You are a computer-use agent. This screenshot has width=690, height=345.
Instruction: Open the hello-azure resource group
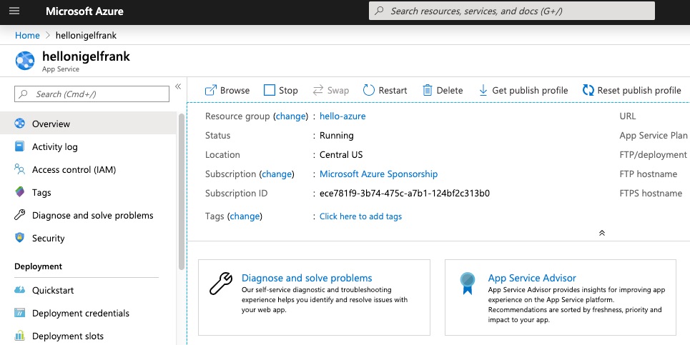click(342, 116)
